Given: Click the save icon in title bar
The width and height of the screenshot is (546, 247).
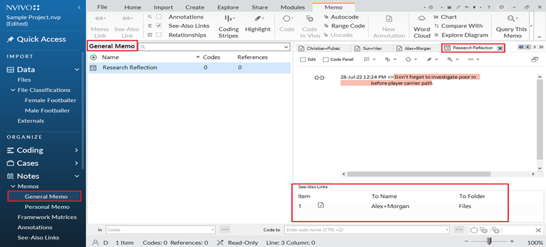Looking at the screenshot, I should [x=450, y=7].
